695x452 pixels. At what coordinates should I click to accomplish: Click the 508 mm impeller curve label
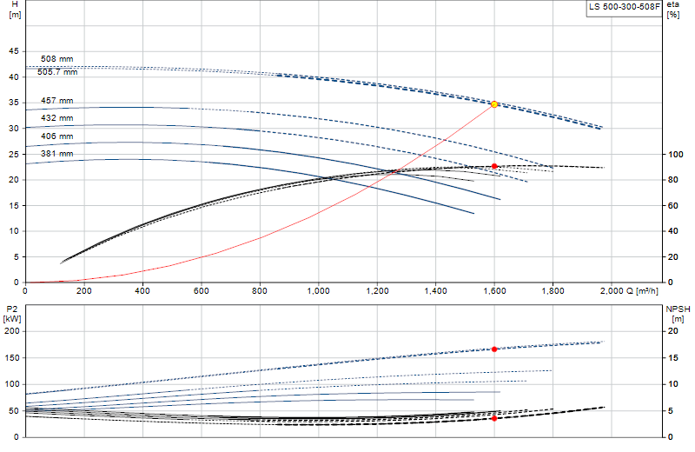coord(57,59)
